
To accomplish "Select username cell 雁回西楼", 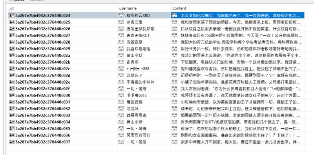I will 144,102.
